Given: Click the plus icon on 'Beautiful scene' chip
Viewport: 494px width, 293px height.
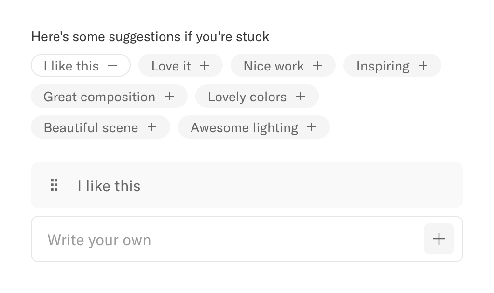Looking at the screenshot, I should 152,127.
